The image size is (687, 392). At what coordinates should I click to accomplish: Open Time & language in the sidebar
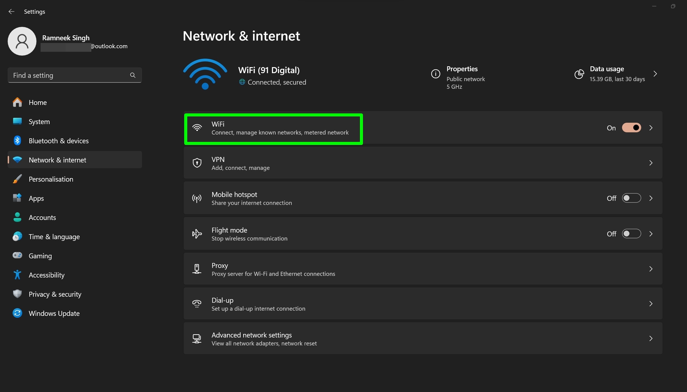[75, 236]
